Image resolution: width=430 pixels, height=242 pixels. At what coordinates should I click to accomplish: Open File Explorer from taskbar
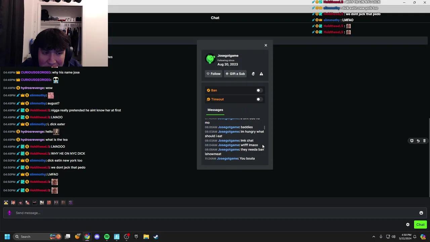click(146, 237)
